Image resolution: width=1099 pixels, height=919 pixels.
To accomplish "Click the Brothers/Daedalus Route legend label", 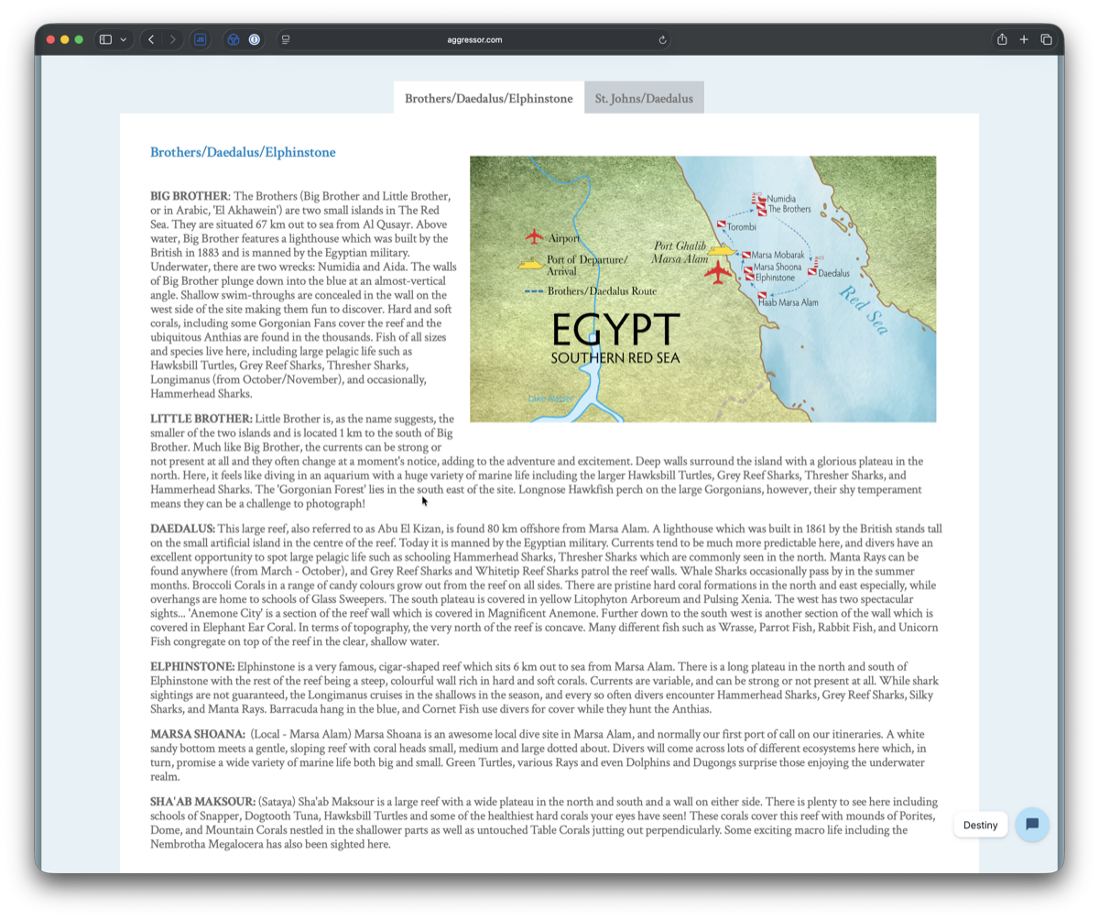I will click(602, 291).
